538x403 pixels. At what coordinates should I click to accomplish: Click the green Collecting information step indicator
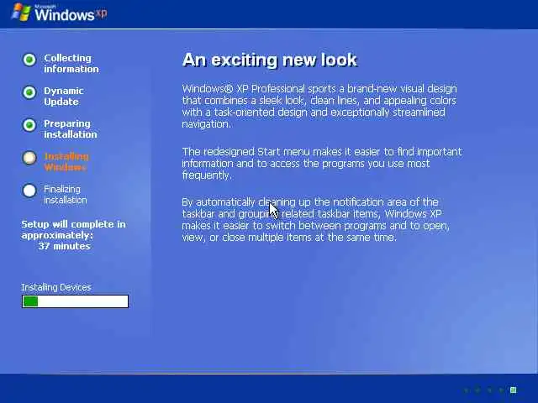click(x=29, y=60)
